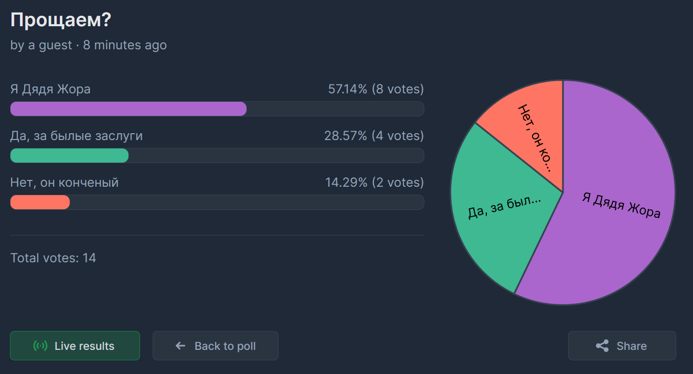This screenshot has height=374, width=693.
Task: Click the Да, за былые заслуги option label
Action: 77,136
